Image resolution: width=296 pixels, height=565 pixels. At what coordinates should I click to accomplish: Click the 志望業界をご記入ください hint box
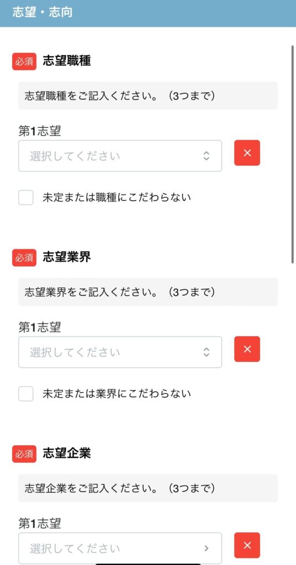click(x=148, y=292)
